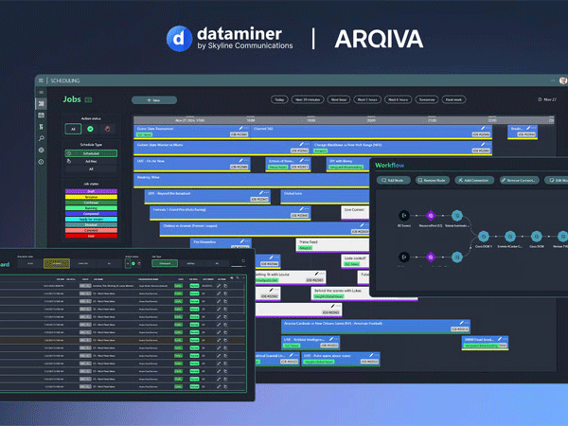Click the user avatar in the Scheduling header
Screen dimensions: 568x426
click(563, 80)
